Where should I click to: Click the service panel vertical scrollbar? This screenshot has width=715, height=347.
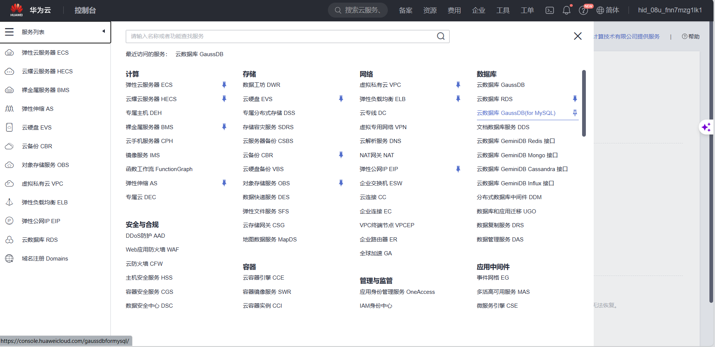(584, 103)
